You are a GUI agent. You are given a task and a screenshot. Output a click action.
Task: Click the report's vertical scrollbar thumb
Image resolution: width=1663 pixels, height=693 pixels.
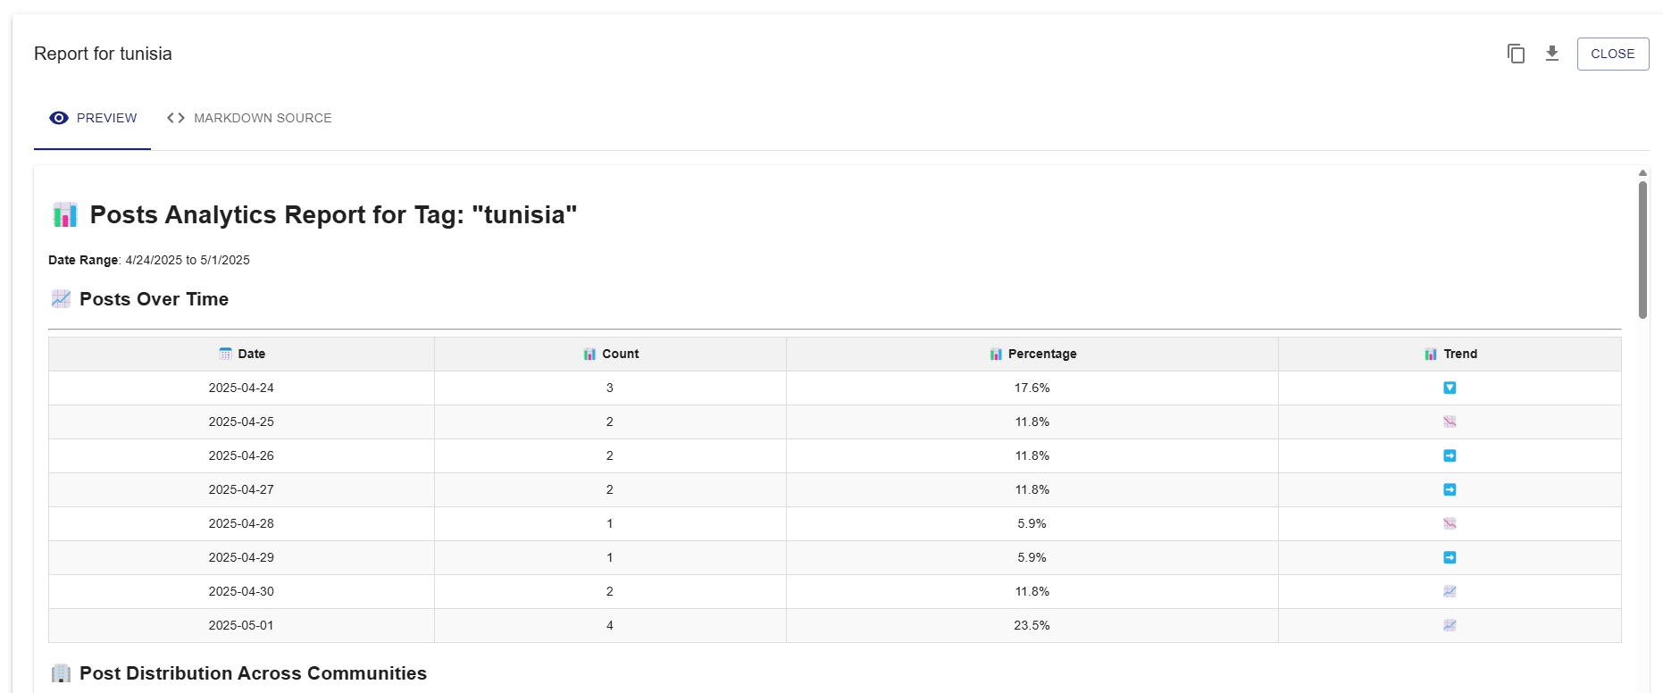click(x=1642, y=250)
